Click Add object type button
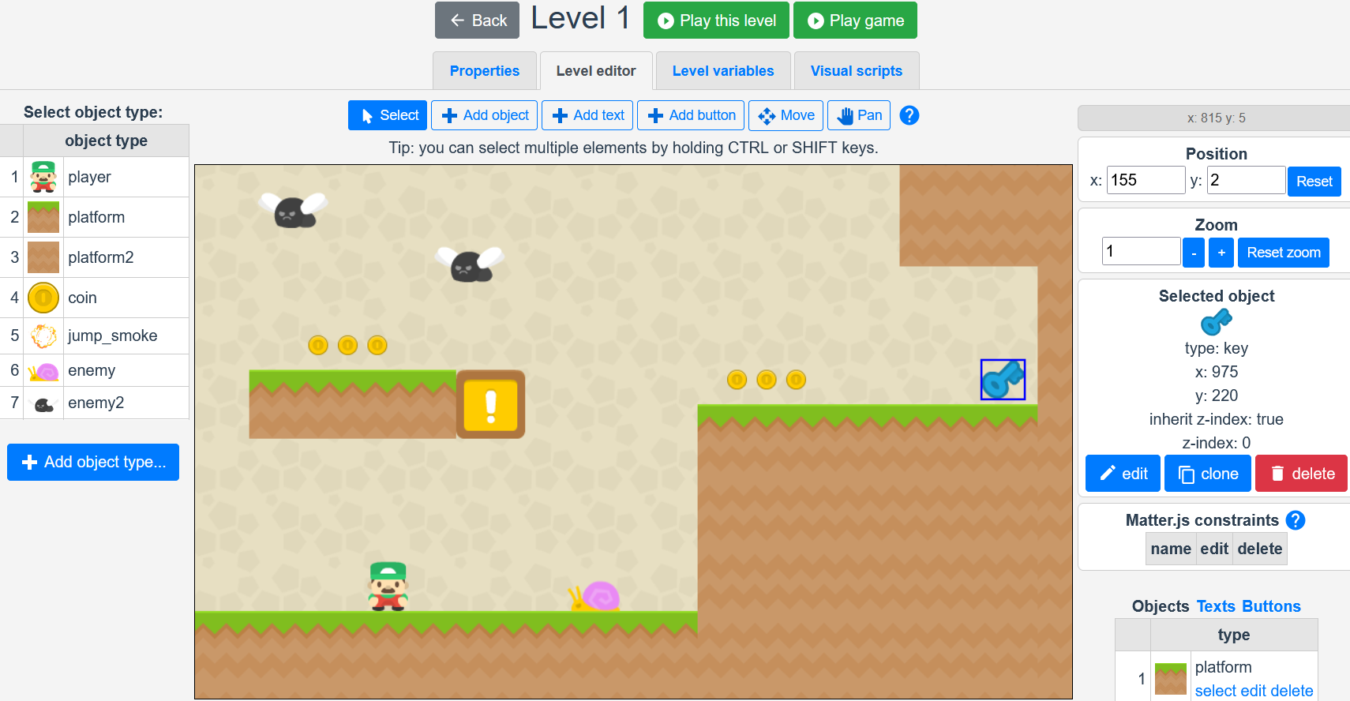This screenshot has width=1350, height=701. coord(93,462)
